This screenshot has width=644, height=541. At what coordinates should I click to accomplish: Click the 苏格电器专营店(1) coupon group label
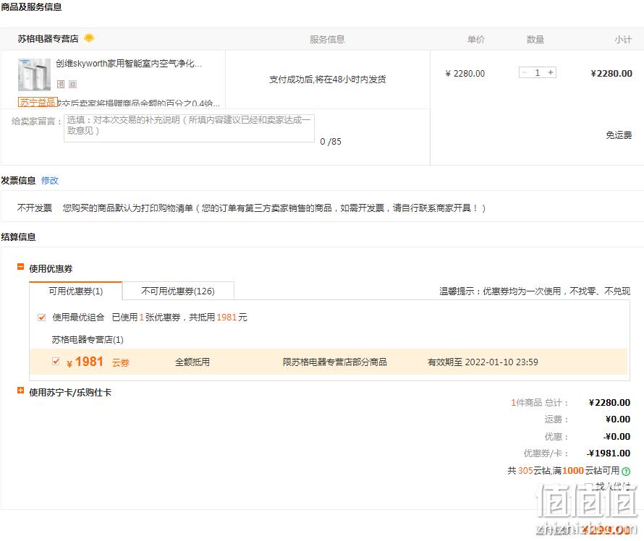[x=88, y=339]
